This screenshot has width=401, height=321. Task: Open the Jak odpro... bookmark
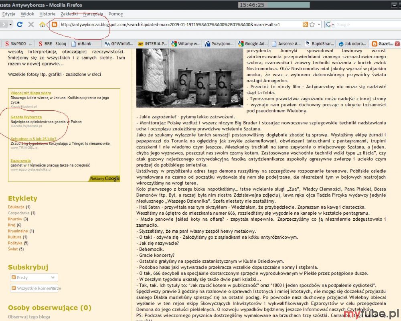pyautogui.click(x=353, y=44)
